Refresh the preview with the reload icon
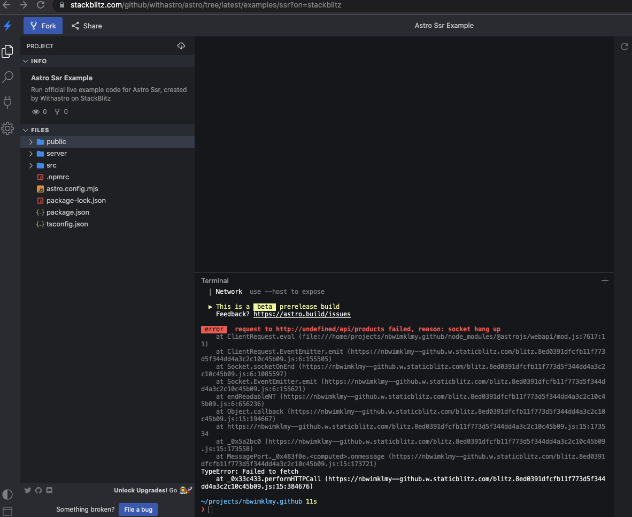Viewport: 632px width, 517px height. point(624,47)
